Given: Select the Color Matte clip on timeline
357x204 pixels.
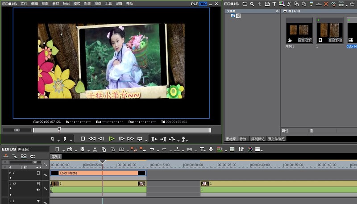Looking at the screenshot, I should tap(98, 173).
